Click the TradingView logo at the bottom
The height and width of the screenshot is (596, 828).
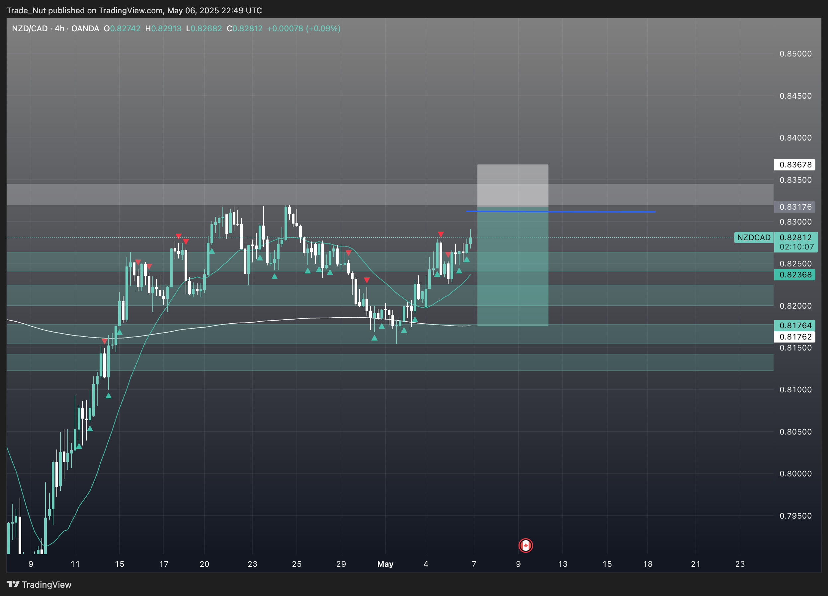click(39, 585)
